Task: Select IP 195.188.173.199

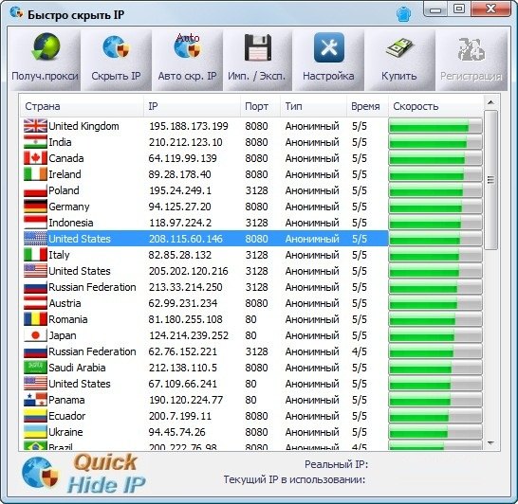Action: click(188, 126)
